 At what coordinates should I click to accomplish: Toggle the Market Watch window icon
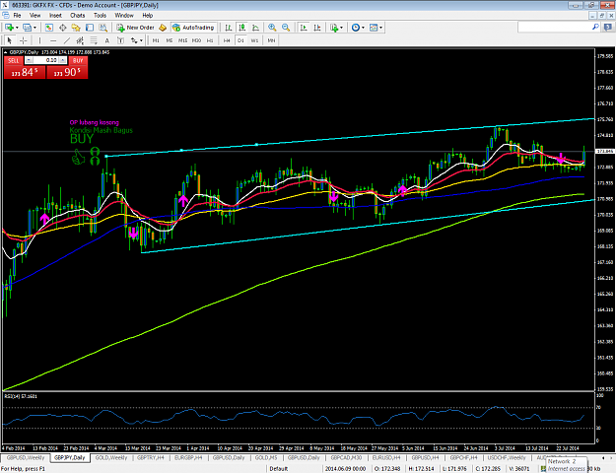tap(48, 28)
